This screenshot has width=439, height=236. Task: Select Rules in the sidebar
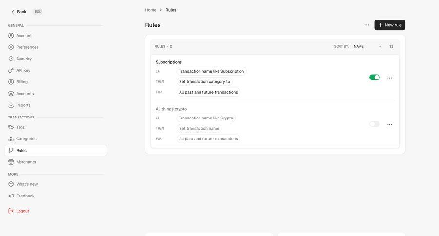56,150
